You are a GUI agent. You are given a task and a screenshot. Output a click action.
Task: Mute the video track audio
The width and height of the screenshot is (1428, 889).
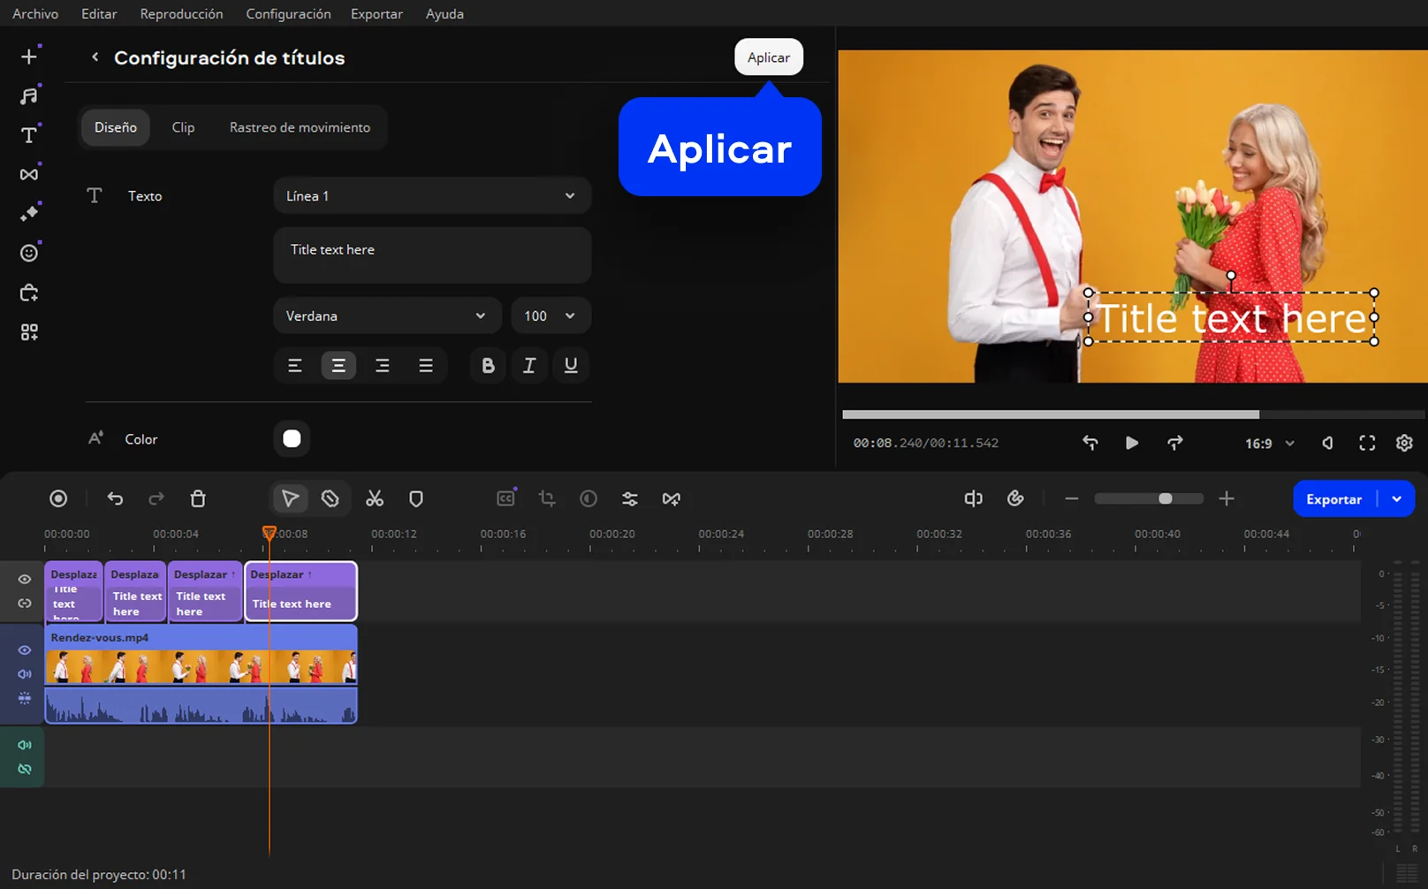(25, 674)
